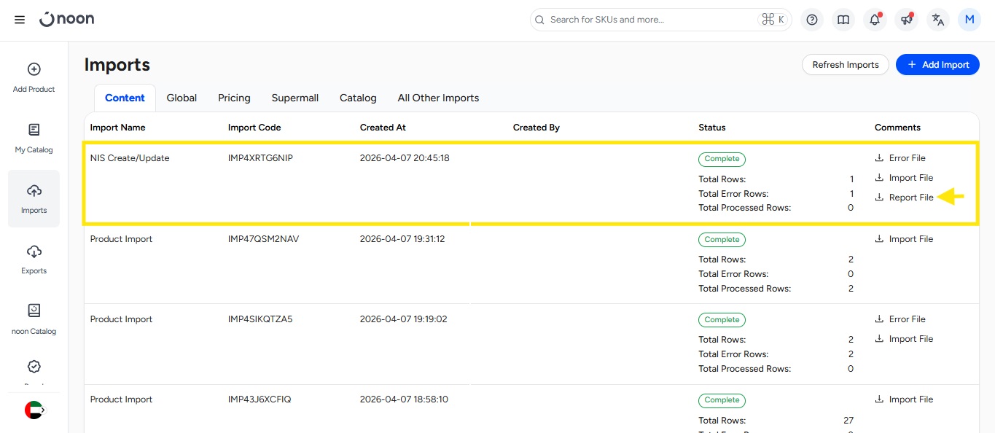Go to Exports in sidebar
This screenshot has height=433, width=995.
click(34, 259)
